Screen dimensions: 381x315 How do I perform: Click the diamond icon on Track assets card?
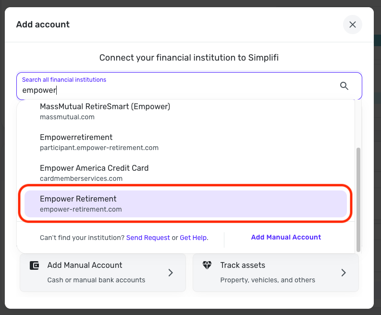(207, 265)
